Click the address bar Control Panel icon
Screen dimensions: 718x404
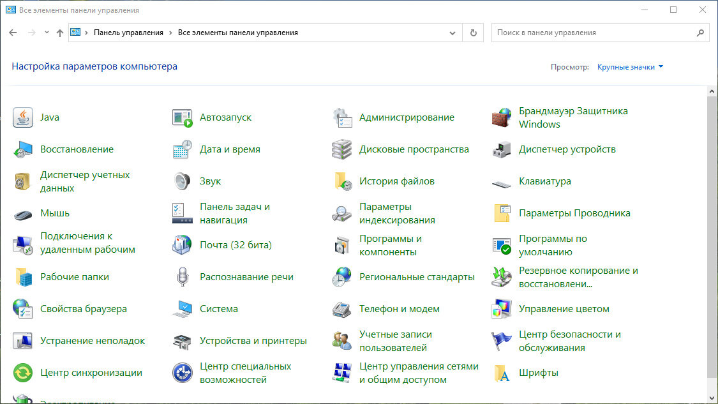coord(75,33)
